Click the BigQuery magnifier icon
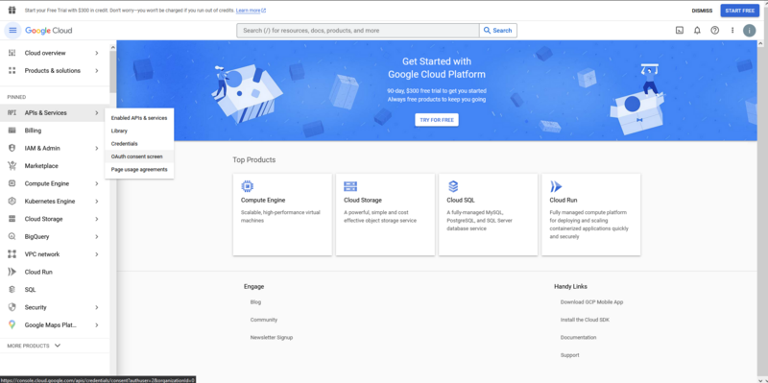Image resolution: width=768 pixels, height=383 pixels. [12, 236]
